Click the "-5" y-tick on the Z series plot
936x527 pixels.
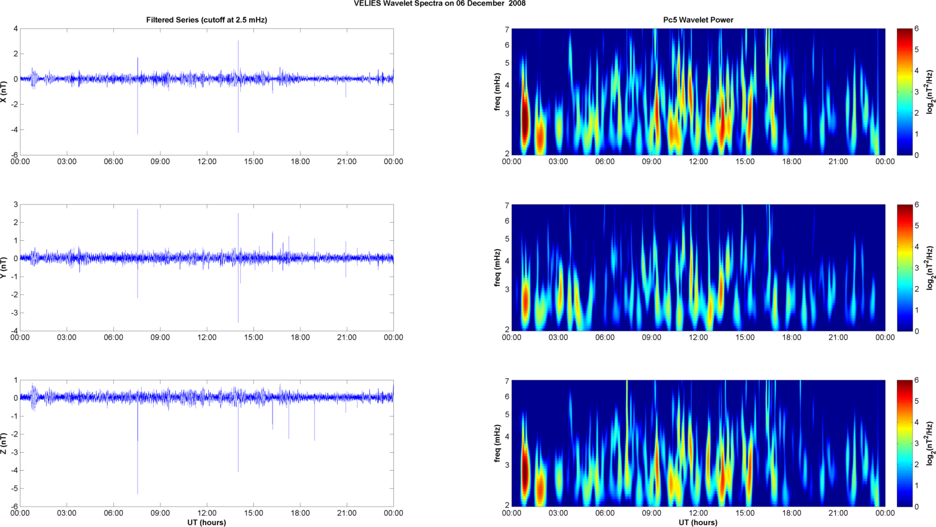(14, 489)
